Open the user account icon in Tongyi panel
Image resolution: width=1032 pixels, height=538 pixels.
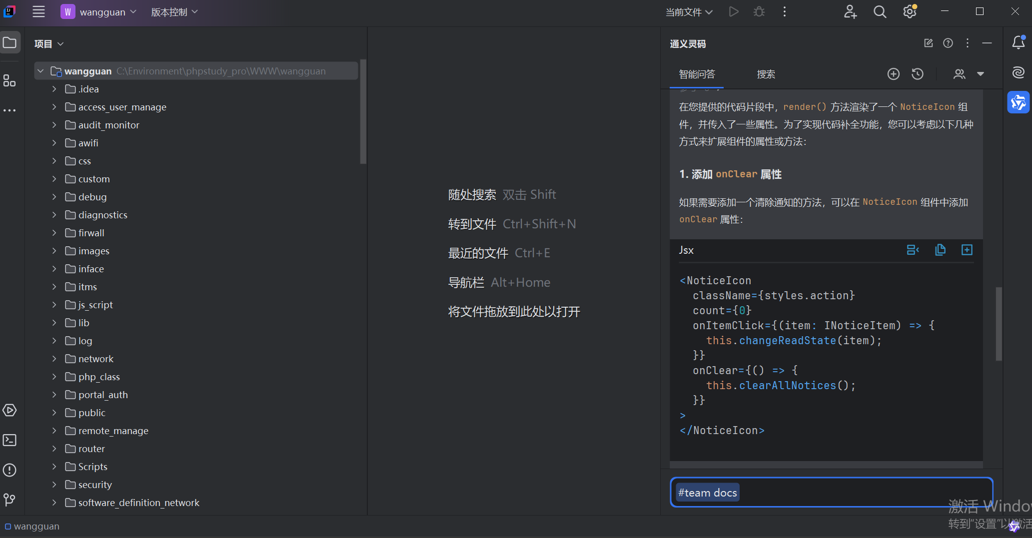tap(960, 74)
